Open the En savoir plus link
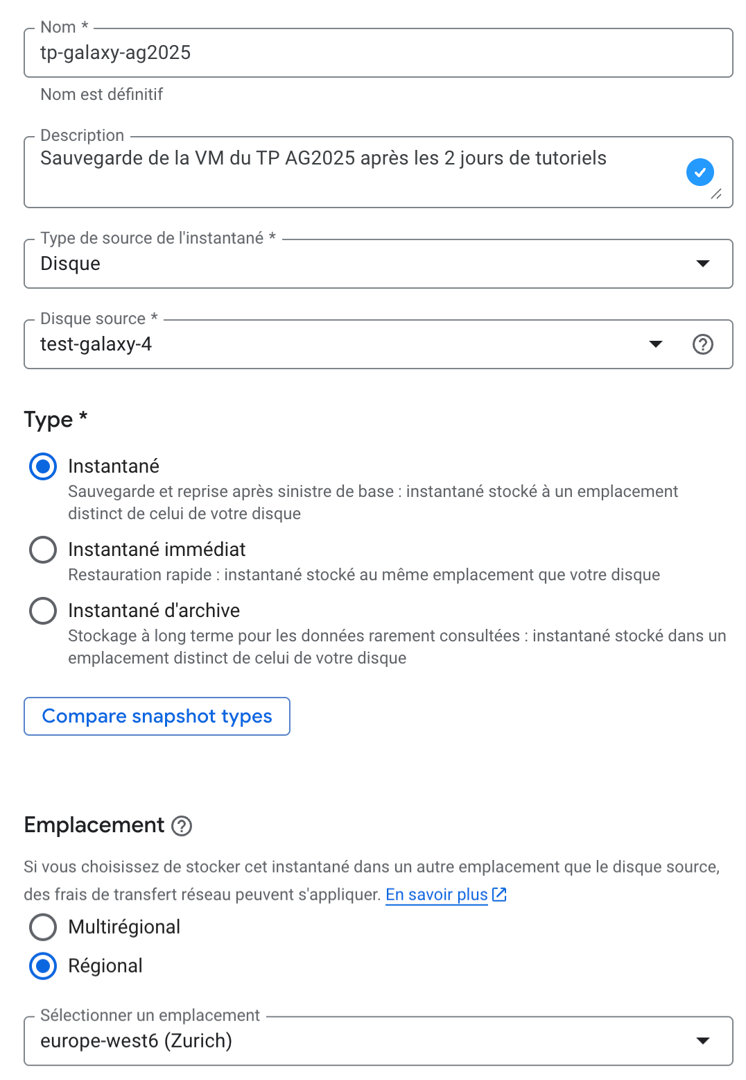The height and width of the screenshot is (1080, 746). (x=435, y=895)
